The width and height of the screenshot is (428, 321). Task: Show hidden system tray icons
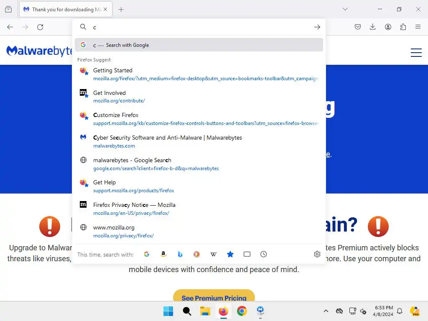pos(326,311)
